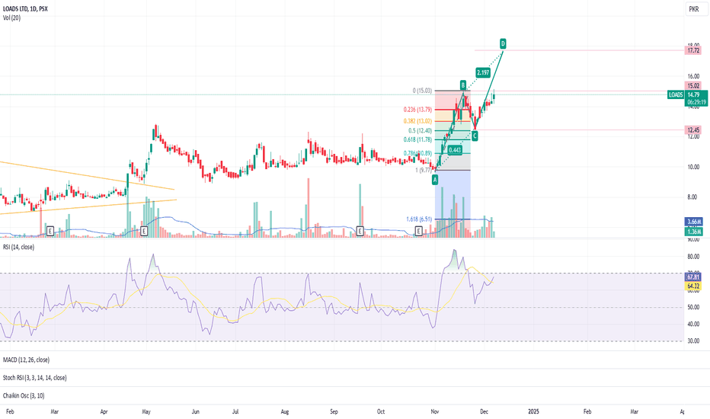Click the 16.00 price scale value
This screenshot has height=419, width=710.
[x=693, y=76]
